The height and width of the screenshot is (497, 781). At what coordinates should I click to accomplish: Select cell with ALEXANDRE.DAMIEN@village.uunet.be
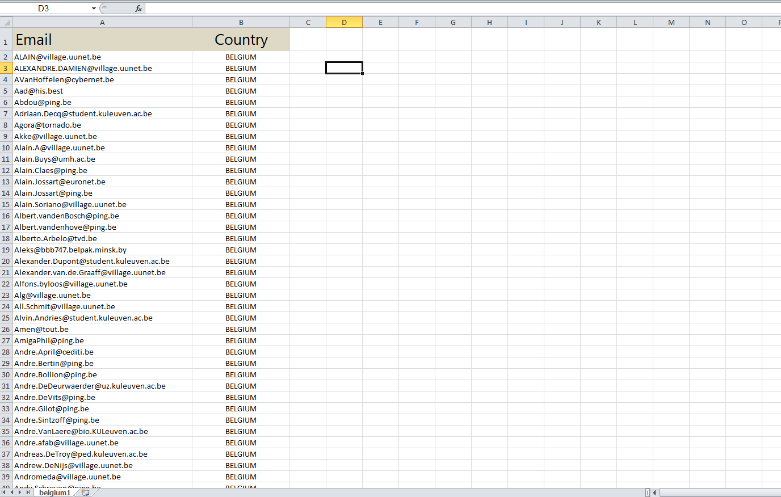pos(102,68)
